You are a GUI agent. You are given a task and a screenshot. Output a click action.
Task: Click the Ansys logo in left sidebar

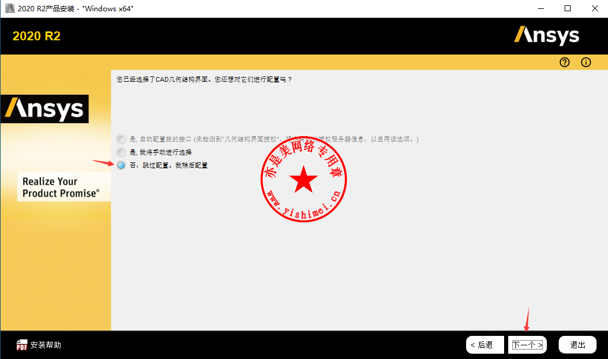click(45, 109)
